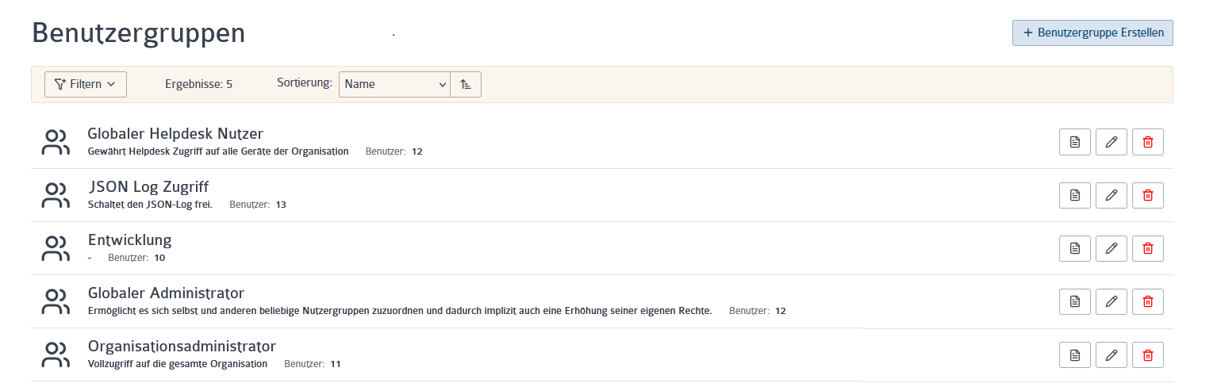Open the Globaler Administrator entry title
1213x387 pixels.
(166, 293)
